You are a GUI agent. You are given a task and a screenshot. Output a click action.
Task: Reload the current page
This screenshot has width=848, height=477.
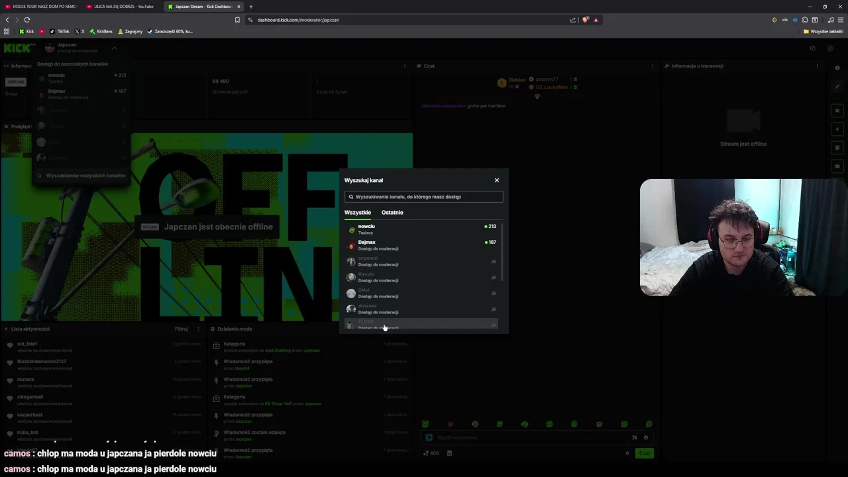tap(27, 20)
